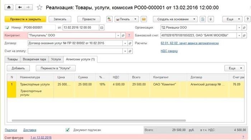Open Контрагент field record icon
Viewport: 251px width, 140px height.
pyautogui.click(x=123, y=35)
